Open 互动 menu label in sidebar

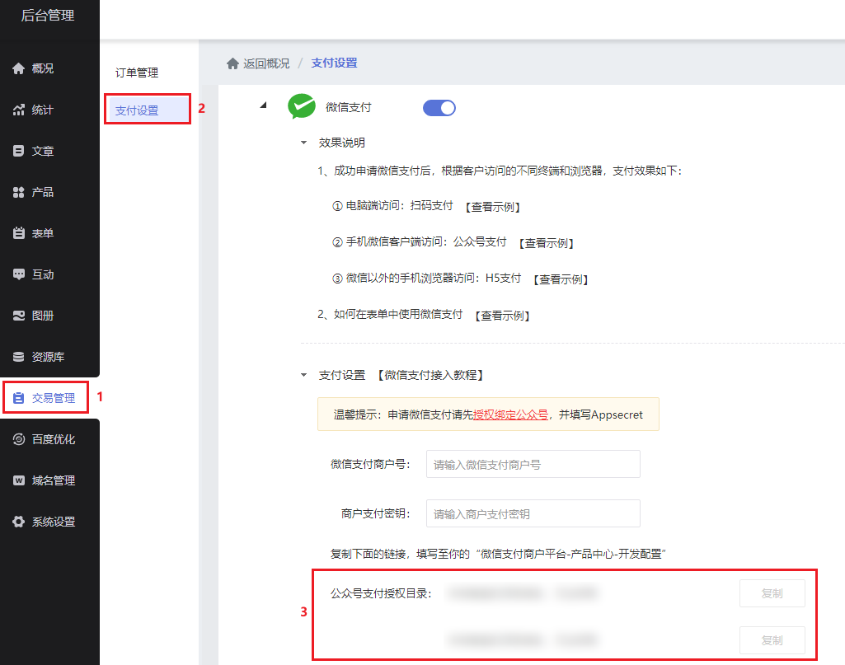(43, 274)
